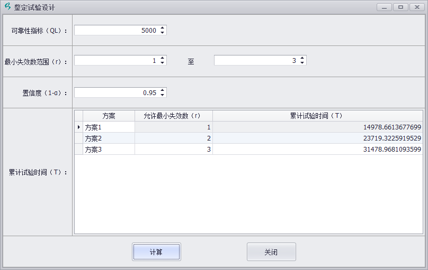428x270 pixels.
Task: Increase failure range end value of 3
Action: pyautogui.click(x=302, y=58)
